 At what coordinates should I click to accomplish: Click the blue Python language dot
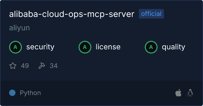(12, 93)
